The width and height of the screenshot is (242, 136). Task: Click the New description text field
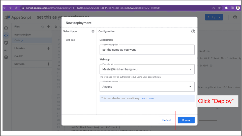click(147, 50)
